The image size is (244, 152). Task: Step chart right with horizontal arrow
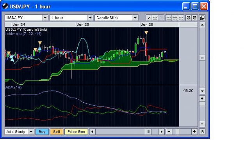(162, 132)
